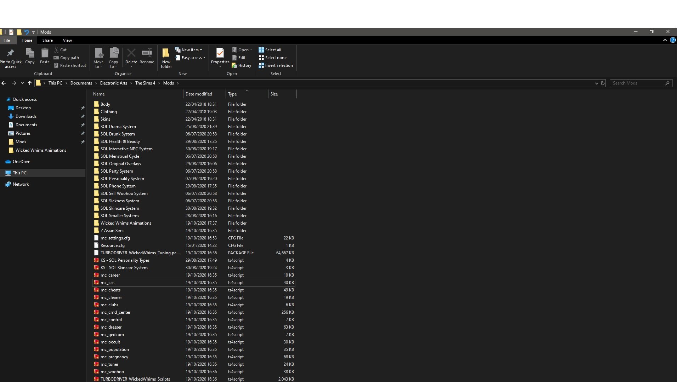The width and height of the screenshot is (680, 382).
Task: Click the History icon in Open group
Action: tap(234, 65)
